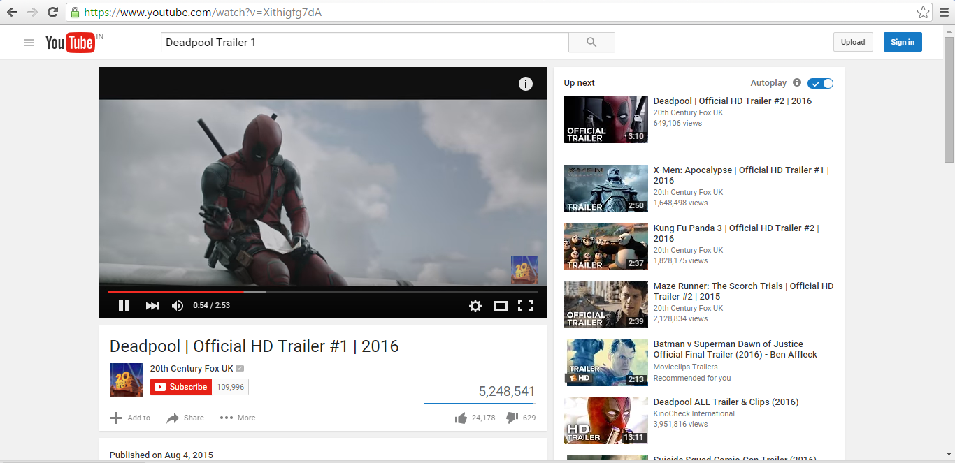
Task: Click the thumbs down dislike icon
Action: tap(512, 418)
